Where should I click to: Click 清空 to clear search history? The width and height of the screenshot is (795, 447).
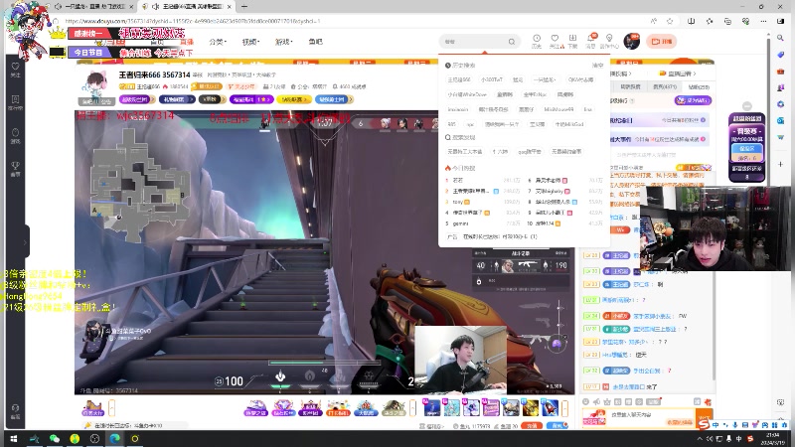[598, 66]
